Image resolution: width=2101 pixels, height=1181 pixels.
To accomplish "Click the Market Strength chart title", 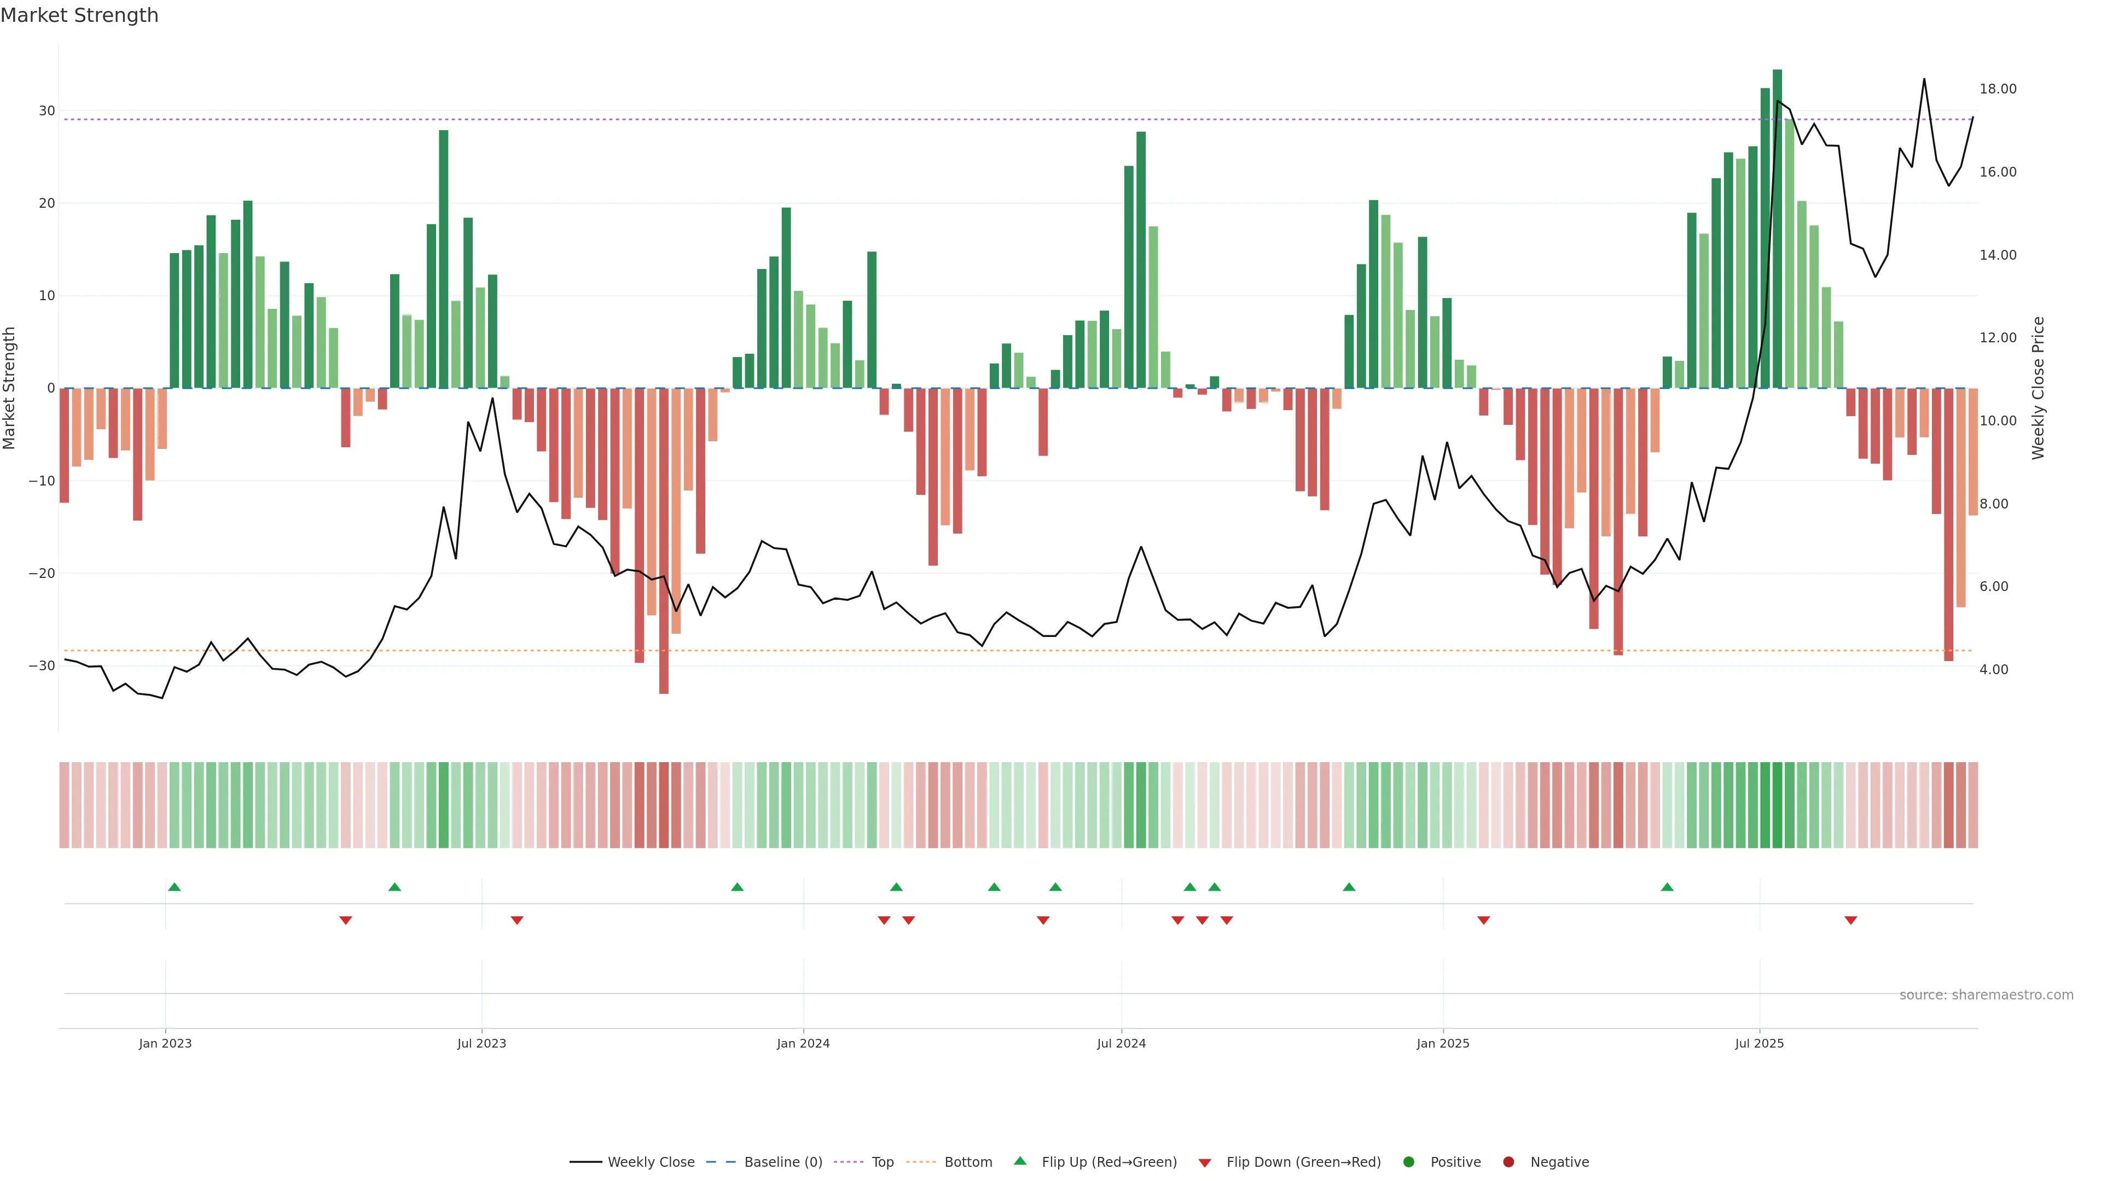I will (x=79, y=15).
